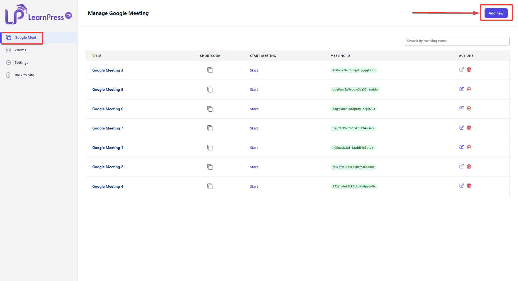
Task: Copy the shortcode for Google Meeting 3
Action: (210, 70)
